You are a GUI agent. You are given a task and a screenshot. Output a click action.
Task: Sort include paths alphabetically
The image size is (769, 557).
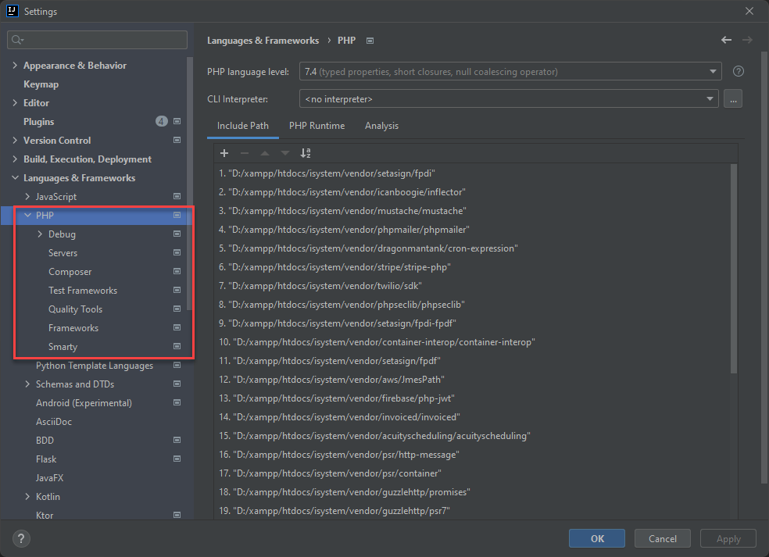point(305,152)
